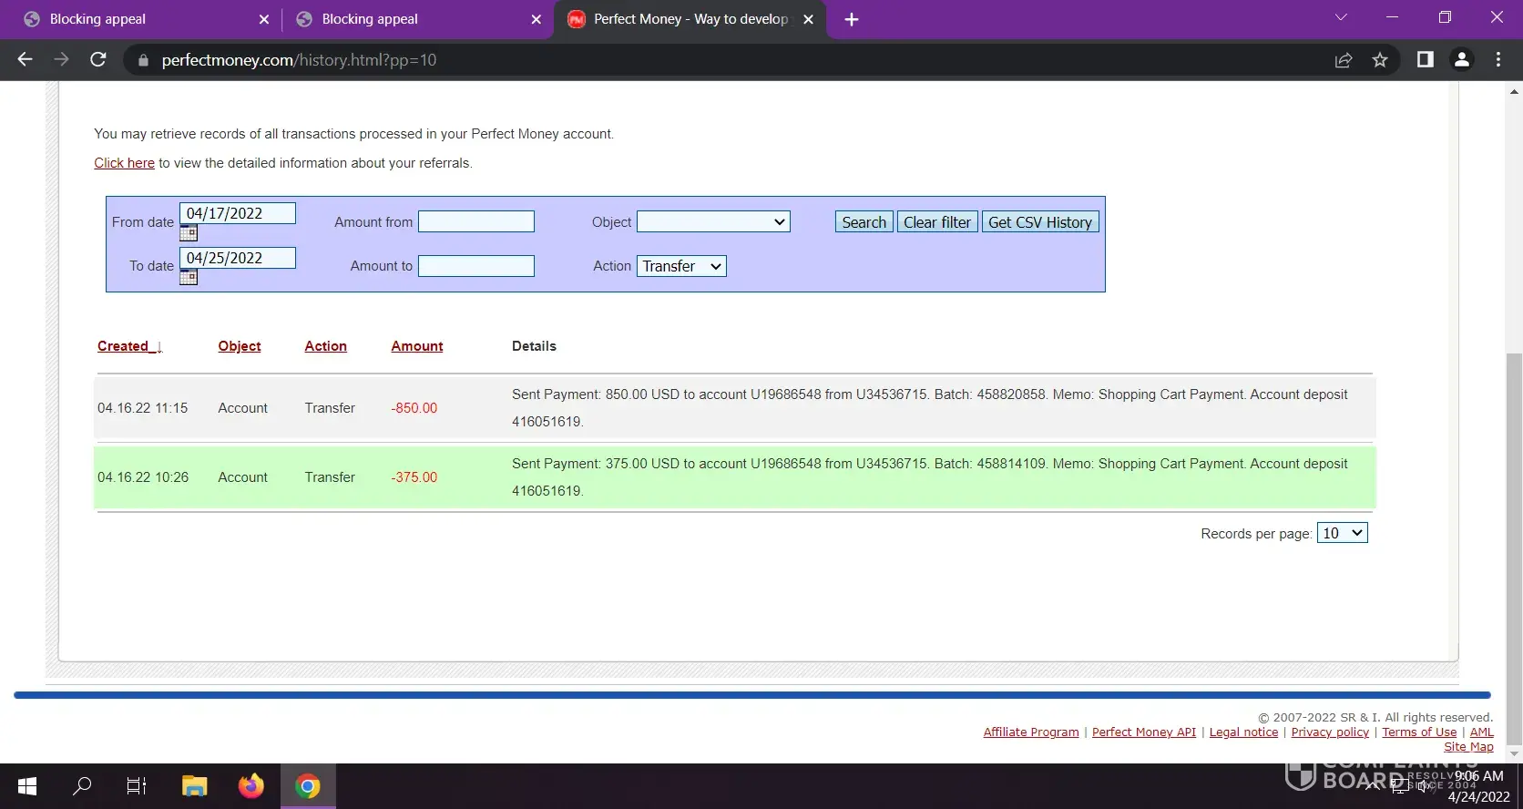The height and width of the screenshot is (809, 1523).
Task: Sort transactions by Amount column header
Action: tap(417, 346)
